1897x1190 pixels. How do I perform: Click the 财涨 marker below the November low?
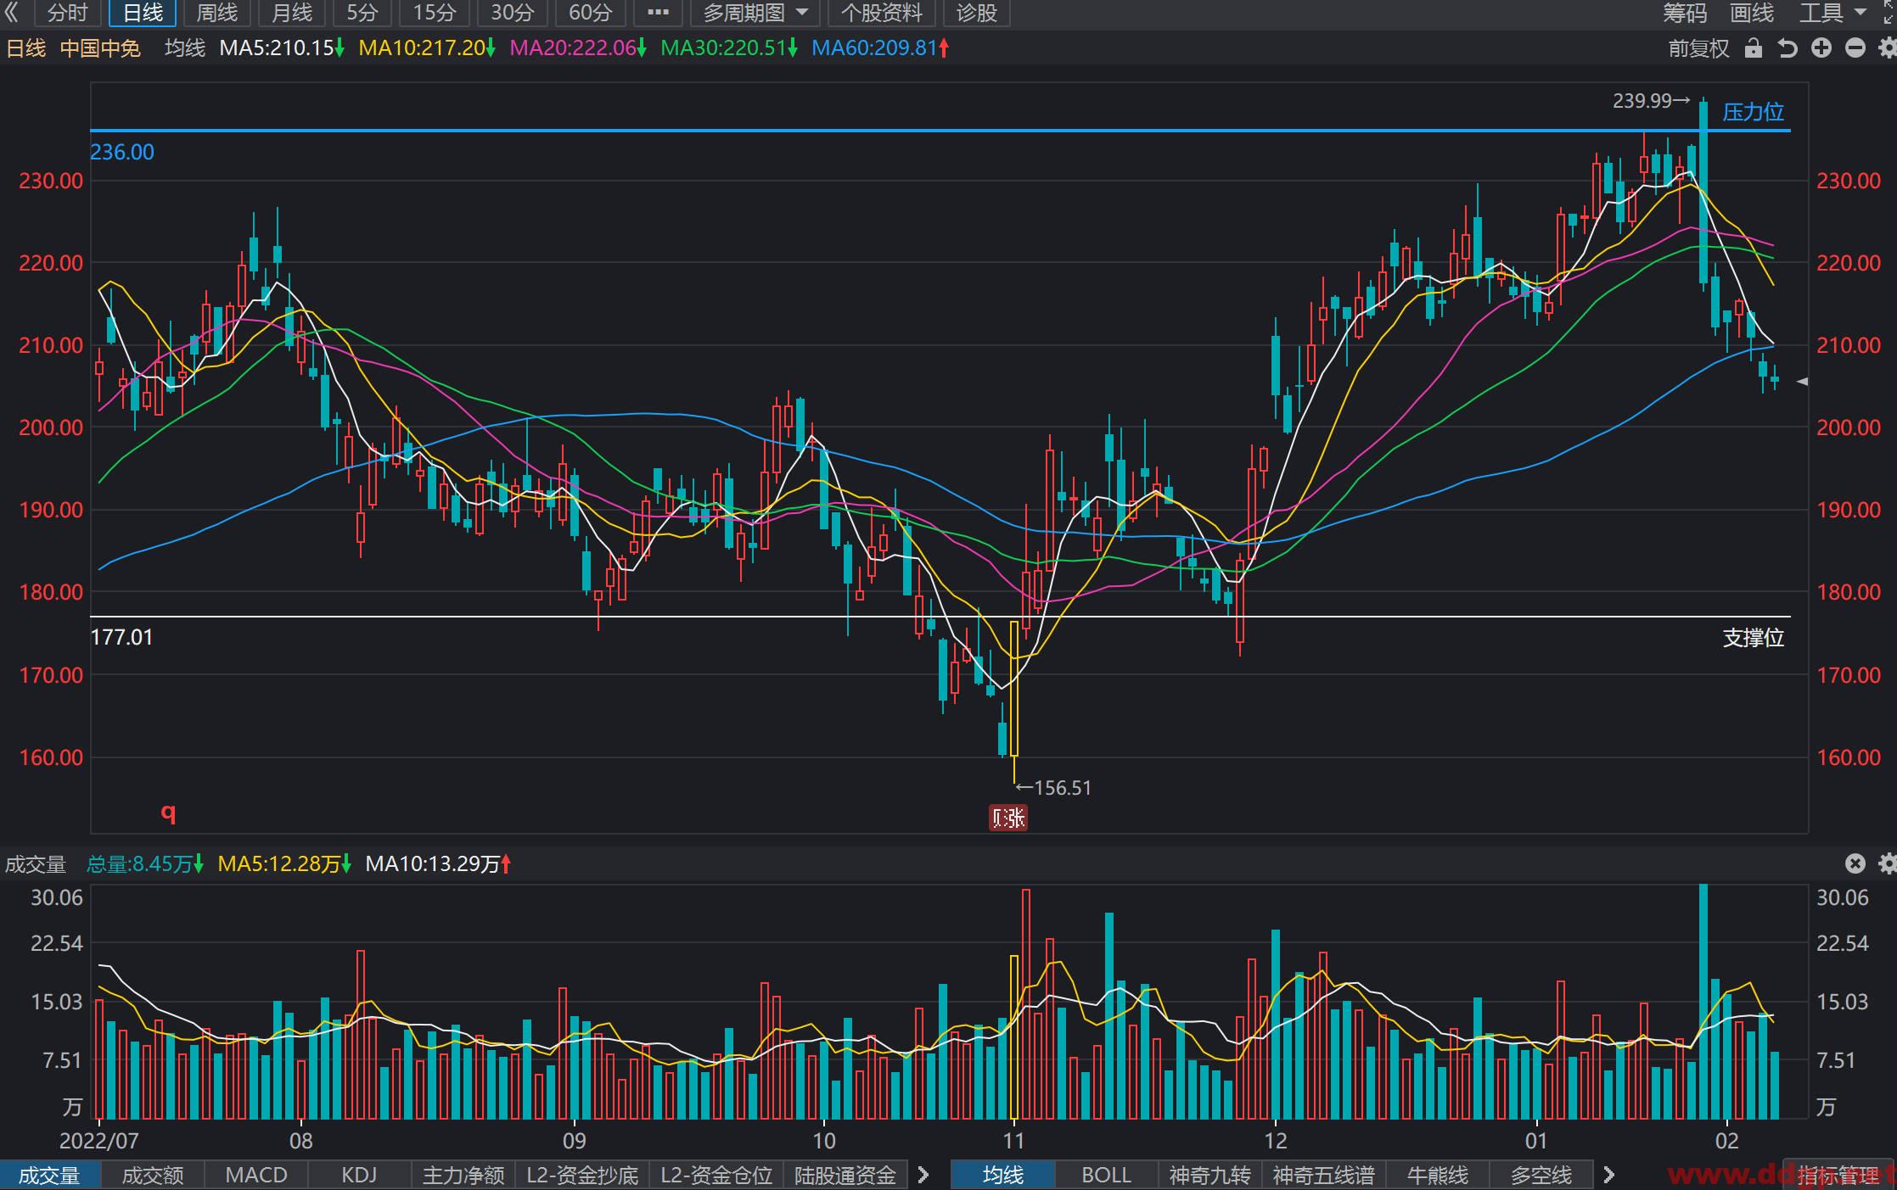click(1008, 818)
